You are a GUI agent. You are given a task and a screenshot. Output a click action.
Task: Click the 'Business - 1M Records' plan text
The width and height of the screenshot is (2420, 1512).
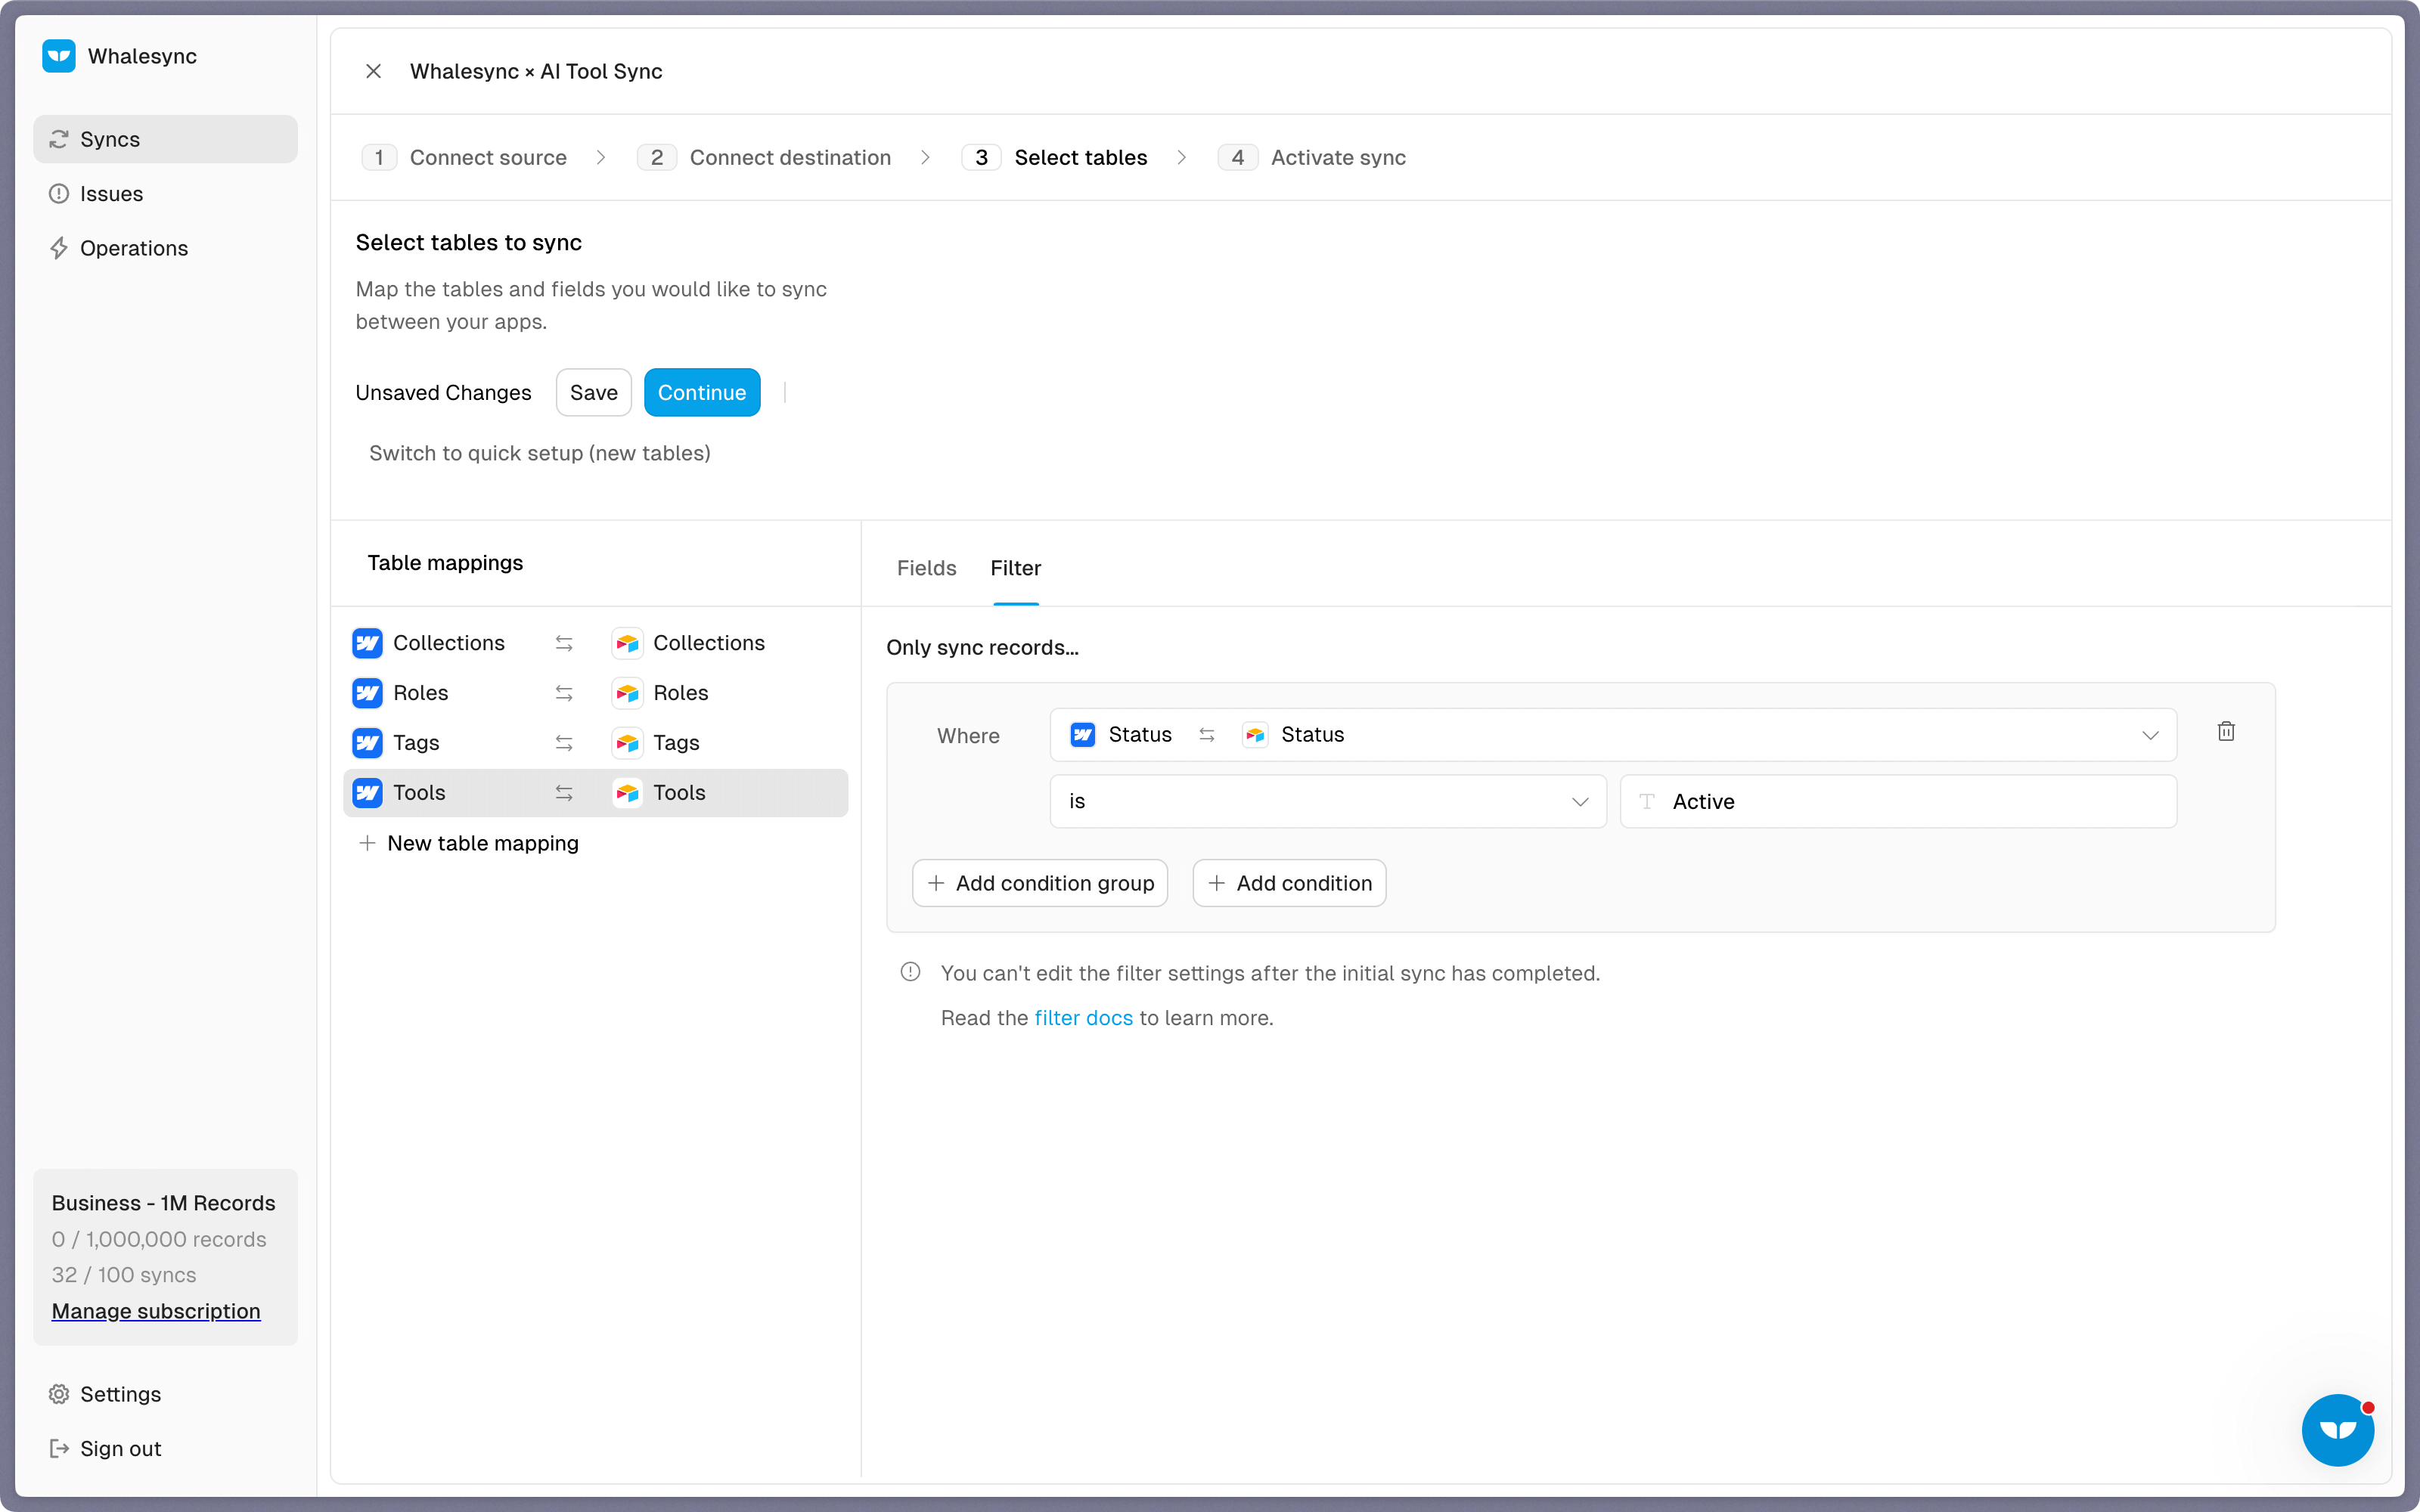pos(163,1203)
